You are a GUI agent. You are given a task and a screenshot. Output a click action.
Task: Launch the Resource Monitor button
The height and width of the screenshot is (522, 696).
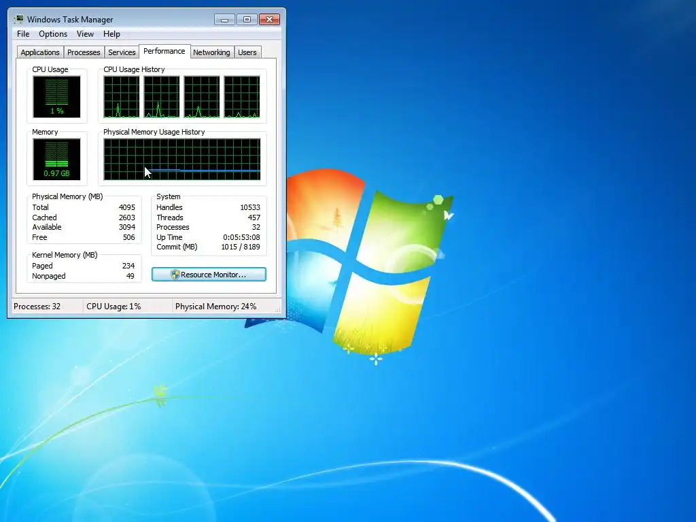click(209, 275)
